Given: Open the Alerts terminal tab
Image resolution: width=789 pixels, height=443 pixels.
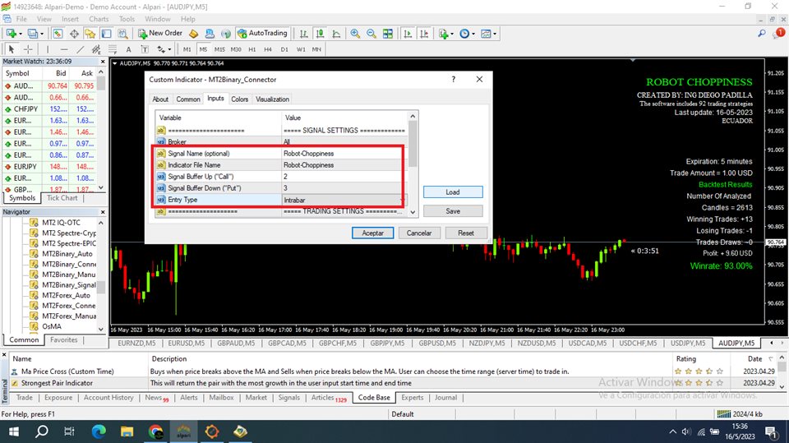Looking at the screenshot, I should point(189,397).
